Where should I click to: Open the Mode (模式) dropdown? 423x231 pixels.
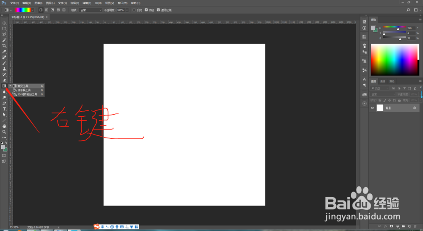(91, 10)
